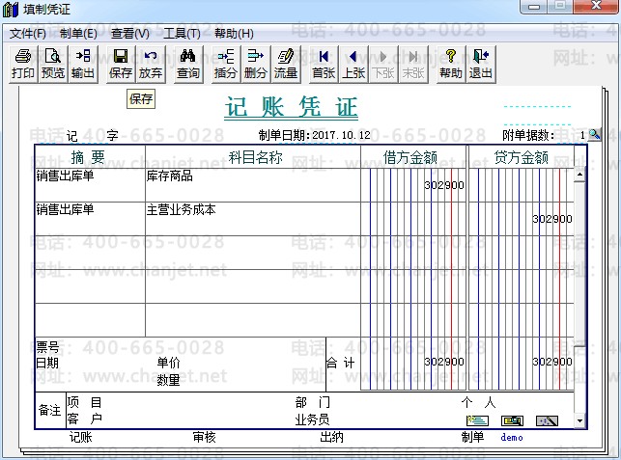The width and height of the screenshot is (621, 460).
Task: Insert an entry line with 插分
Action: (226, 64)
